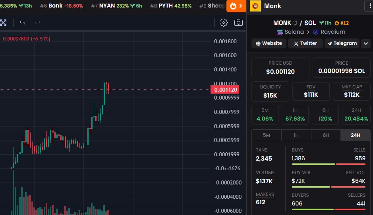Open trending fire button
Screen dimensions: 373x215
(236, 6)
